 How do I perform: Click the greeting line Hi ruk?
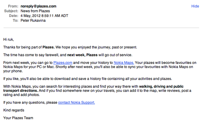pos(9,39)
